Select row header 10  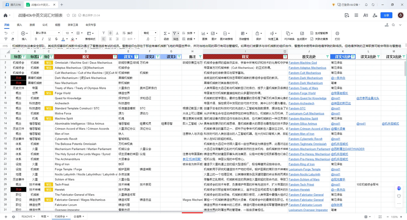pyautogui.click(x=5, y=103)
